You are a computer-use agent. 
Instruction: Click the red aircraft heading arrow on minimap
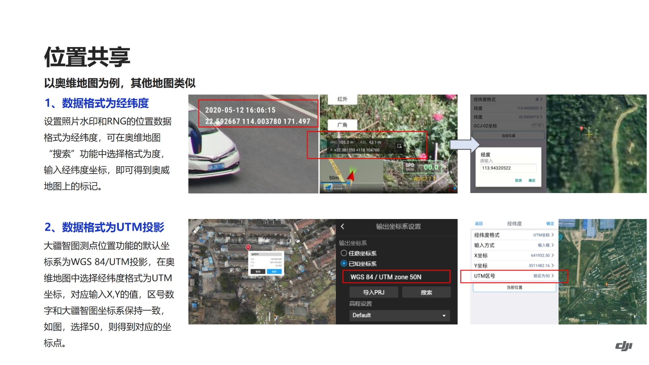[351, 175]
